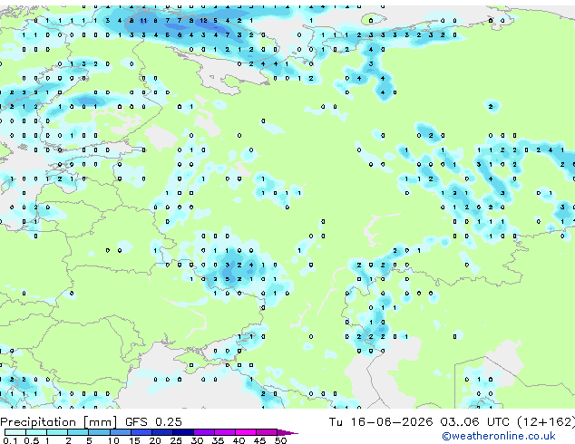575x444 pixels.
Task: Click the 45–50 mm legend color swatch
Action: click(267, 432)
